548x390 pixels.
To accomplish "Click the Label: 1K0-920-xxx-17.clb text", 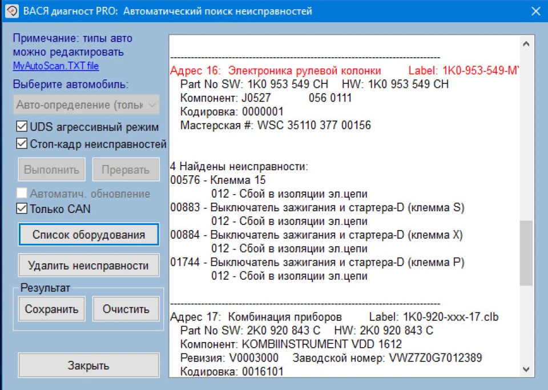I will pyautogui.click(x=434, y=316).
